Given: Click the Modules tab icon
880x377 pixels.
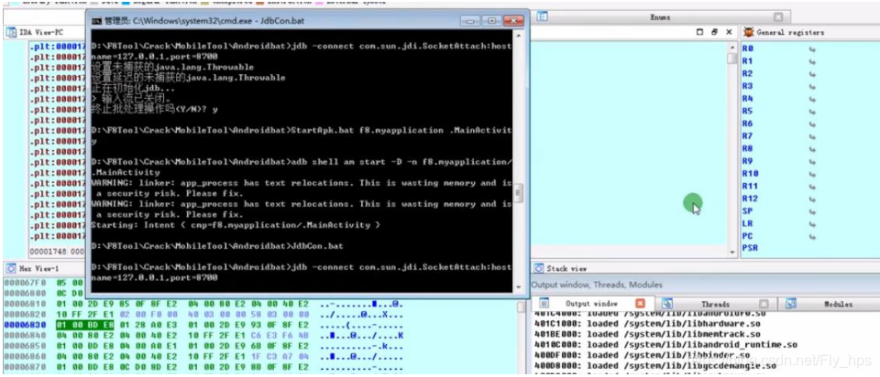Looking at the screenshot, I should coord(791,304).
